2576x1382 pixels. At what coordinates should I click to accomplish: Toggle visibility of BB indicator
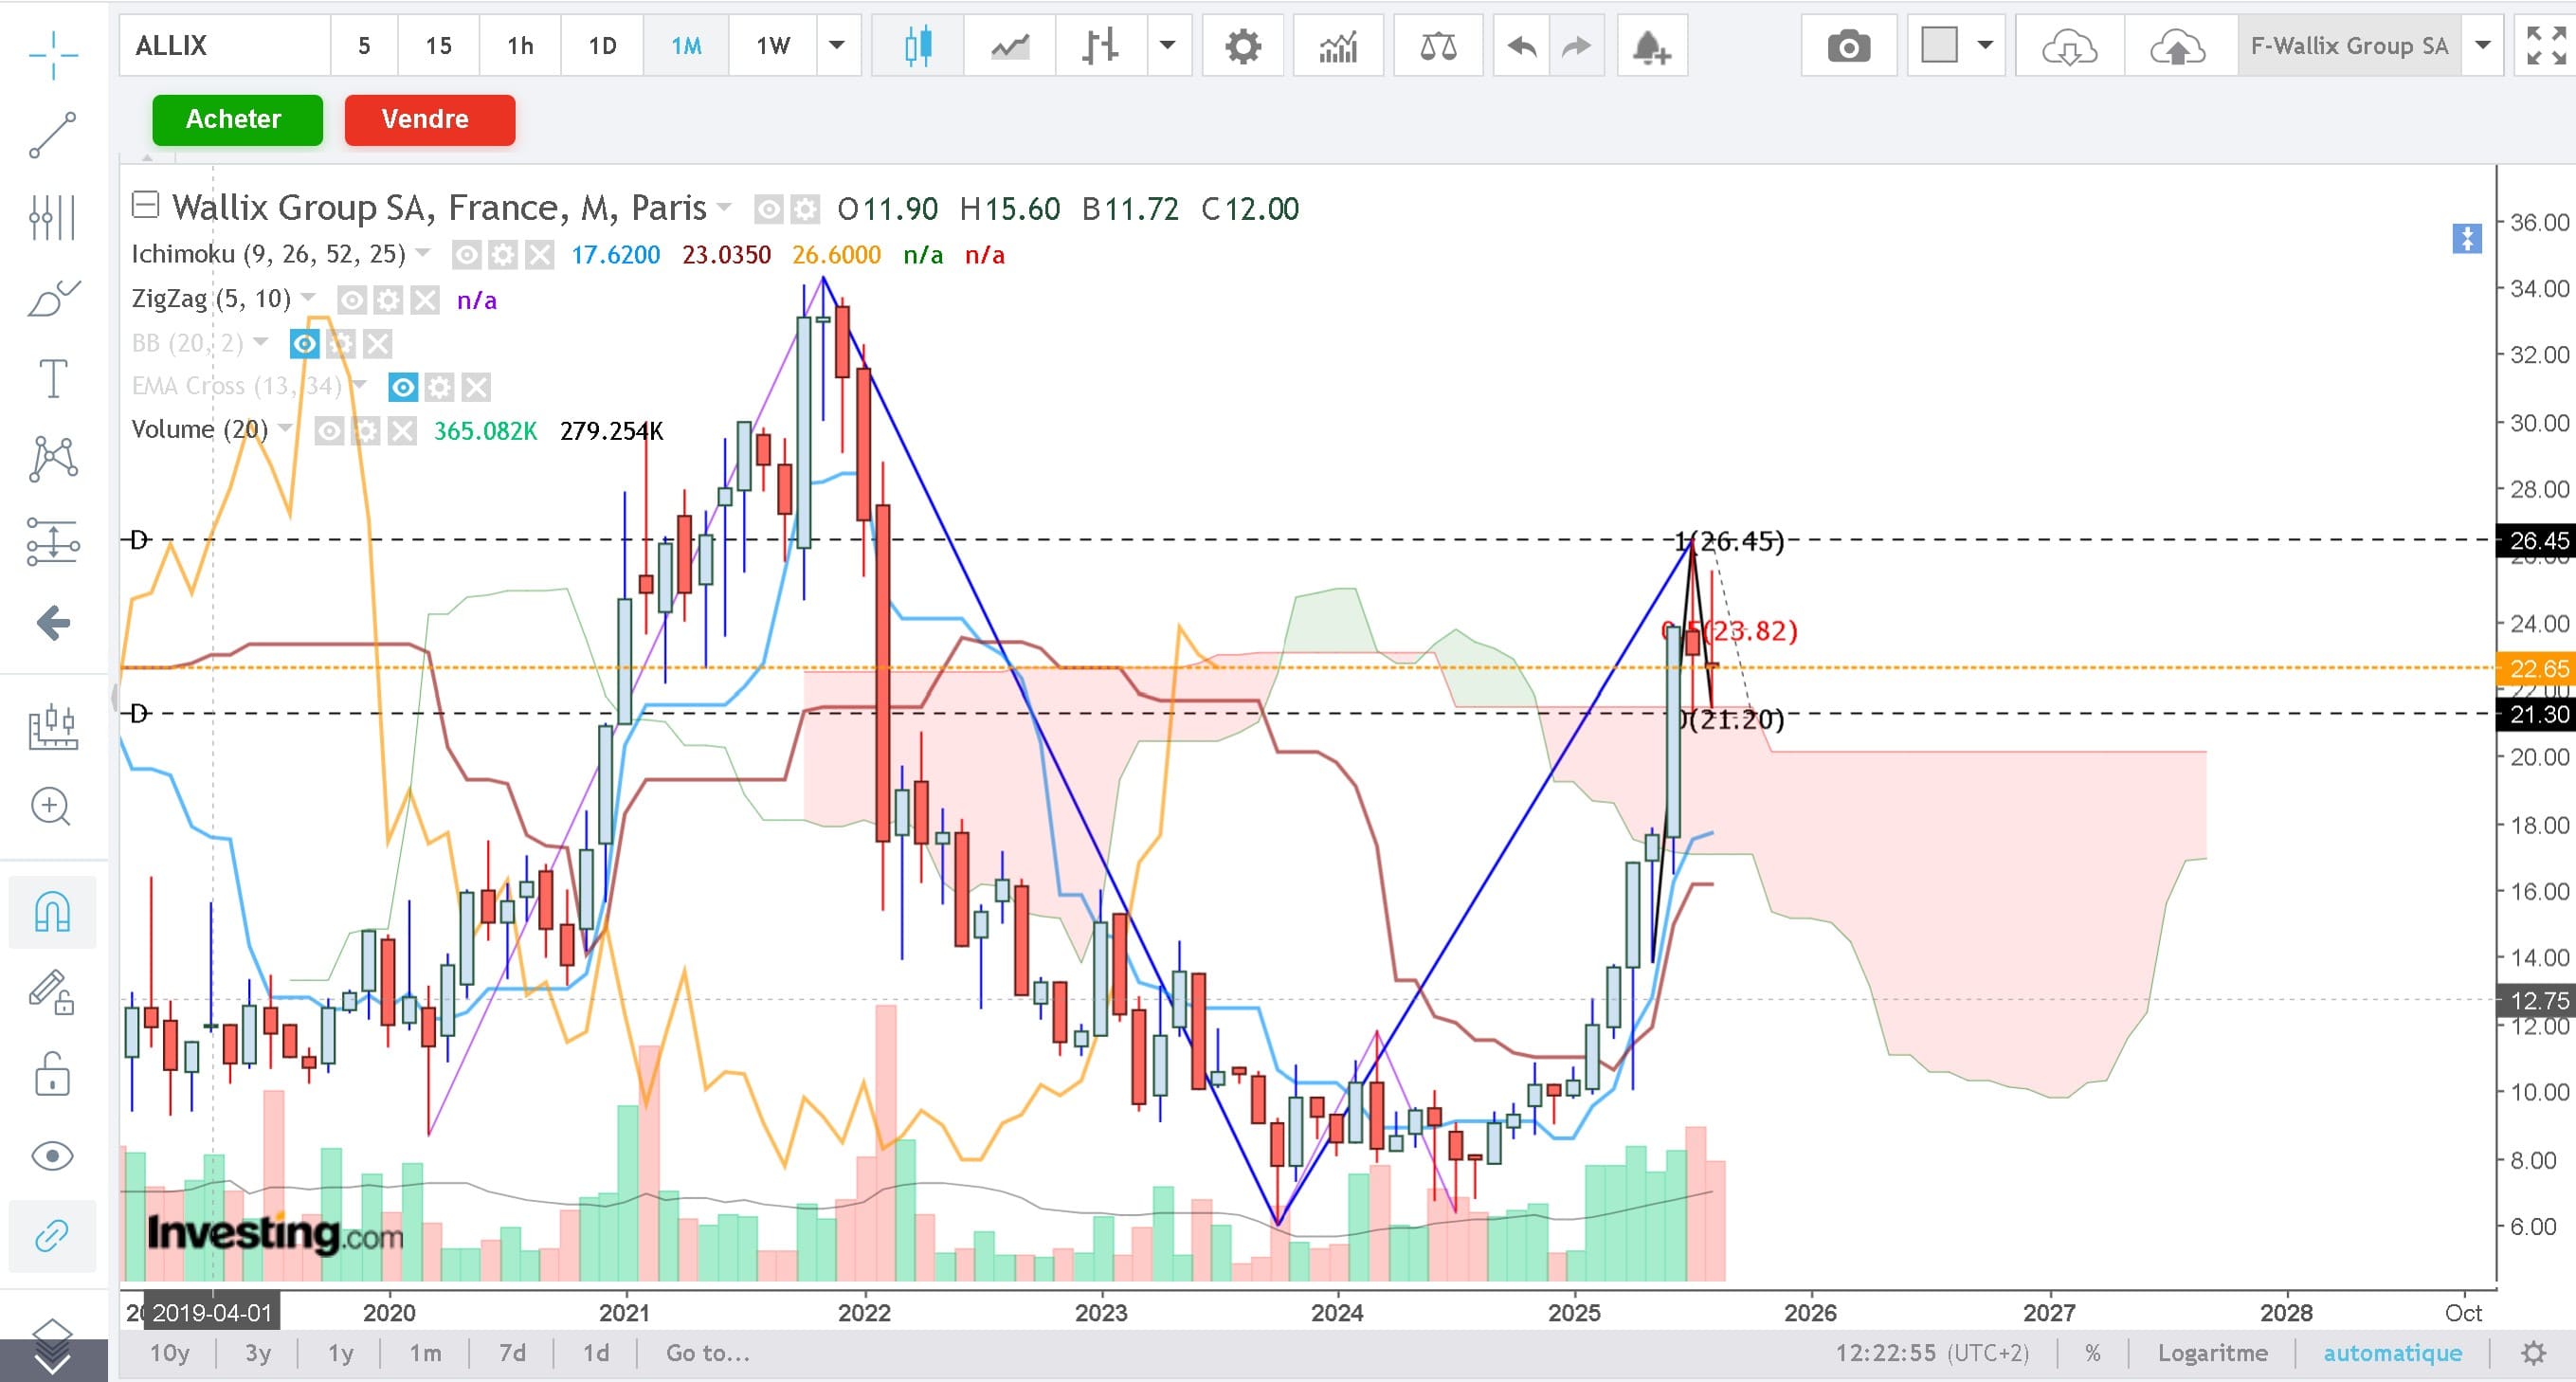pos(304,344)
